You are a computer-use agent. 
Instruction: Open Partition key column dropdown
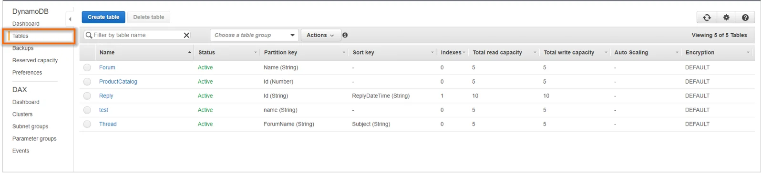344,53
